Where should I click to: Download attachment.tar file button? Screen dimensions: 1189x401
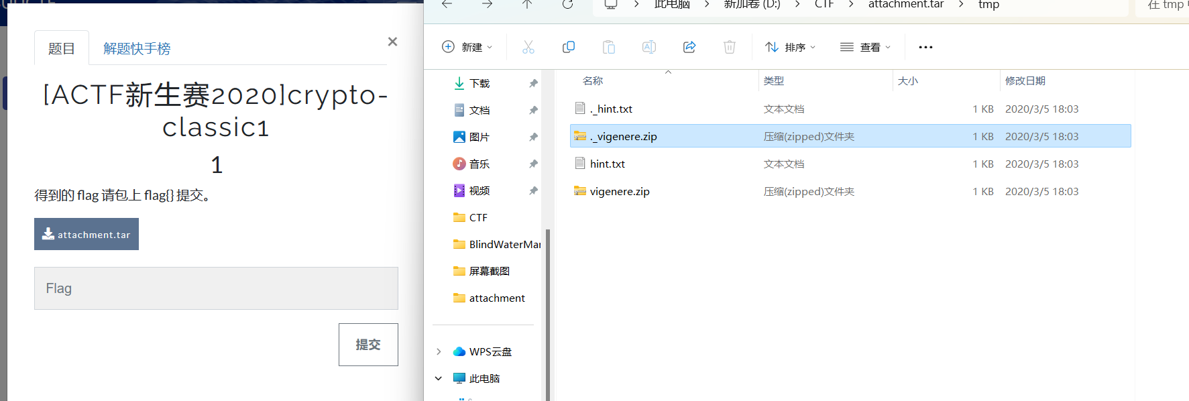tap(87, 234)
